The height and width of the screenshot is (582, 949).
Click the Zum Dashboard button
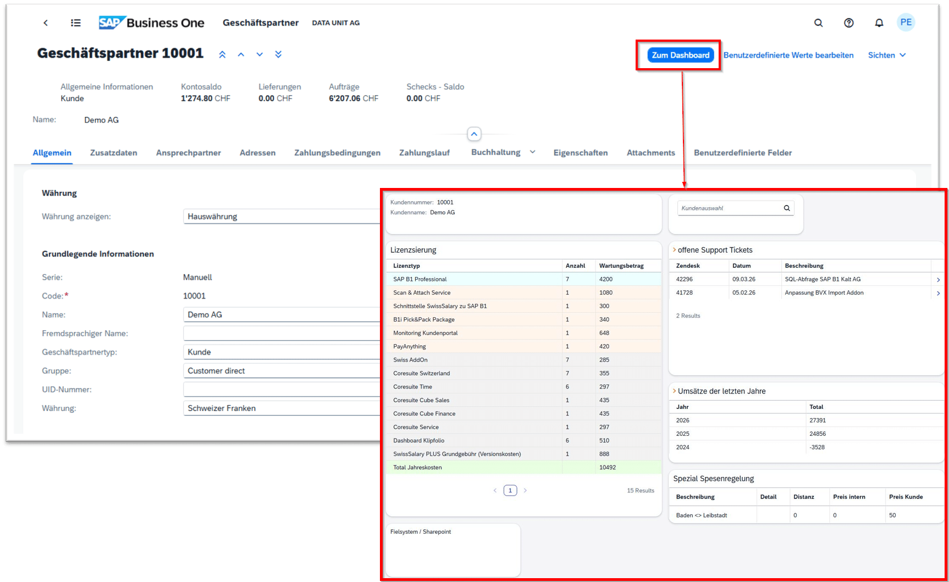coord(681,55)
